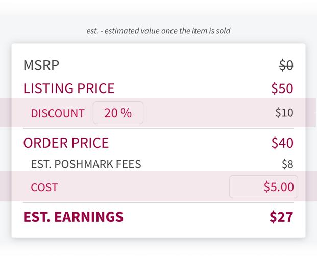The width and height of the screenshot is (317, 260).
Task: Click the LISTING PRICE label
Action: point(69,88)
